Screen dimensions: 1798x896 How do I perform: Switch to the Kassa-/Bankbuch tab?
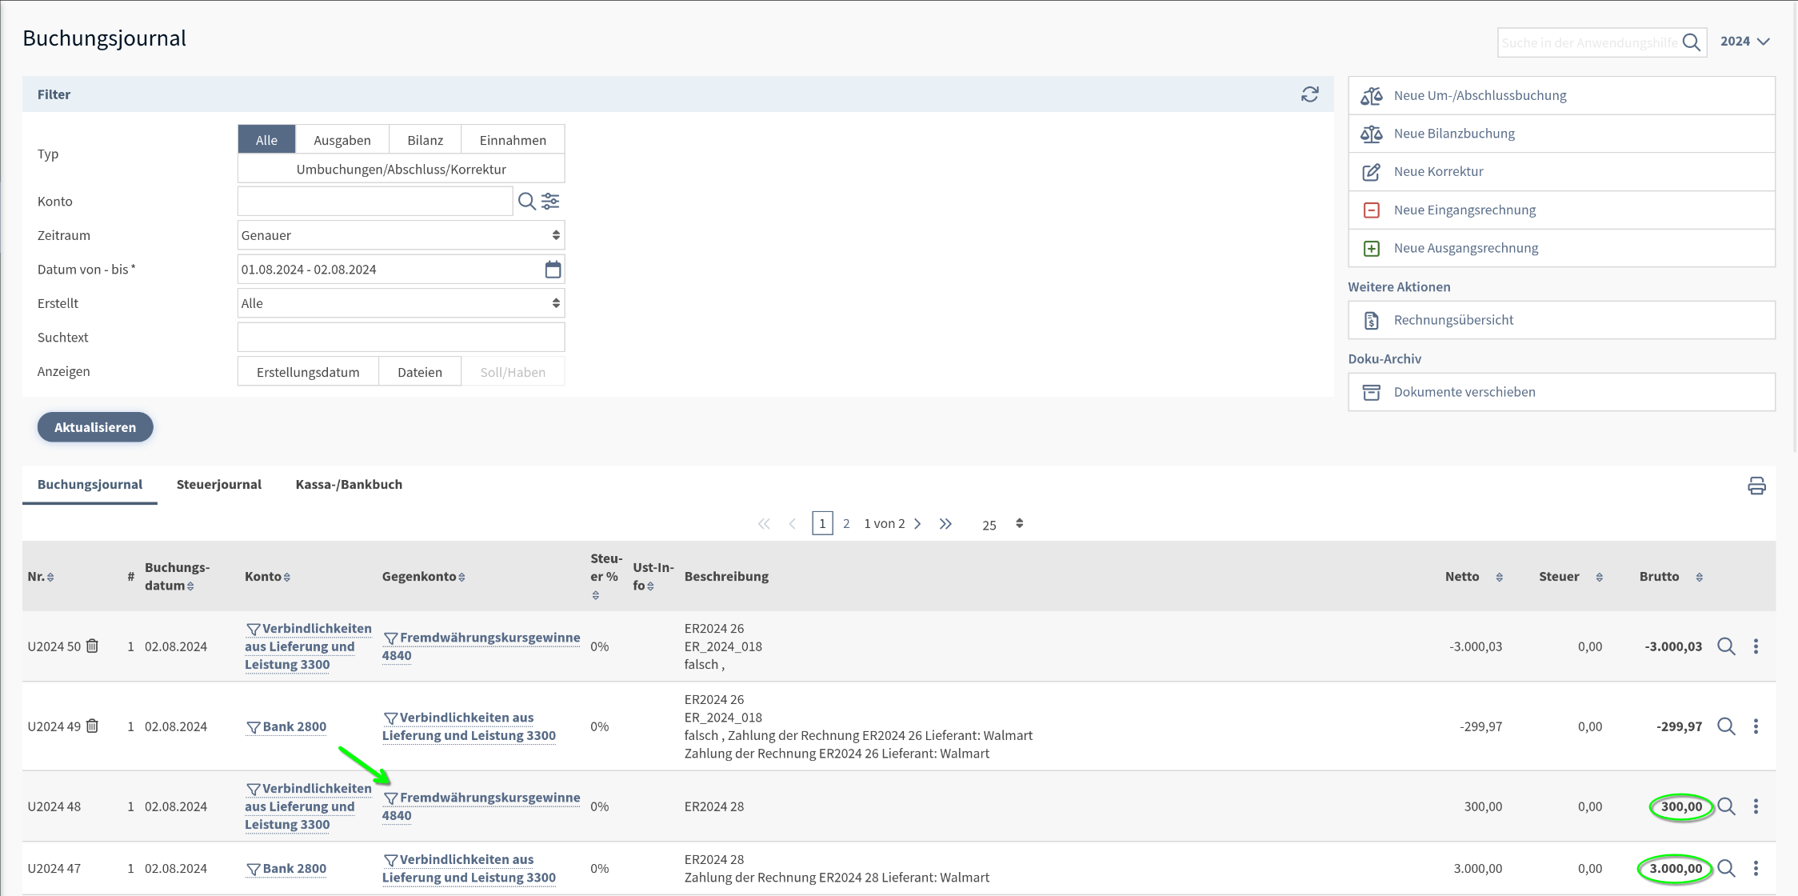click(x=349, y=484)
